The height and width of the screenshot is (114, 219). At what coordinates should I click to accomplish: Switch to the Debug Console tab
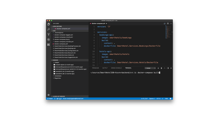[116, 68]
